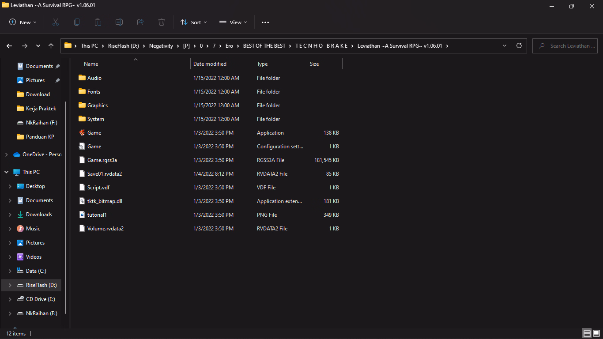Click the New button

click(23, 22)
